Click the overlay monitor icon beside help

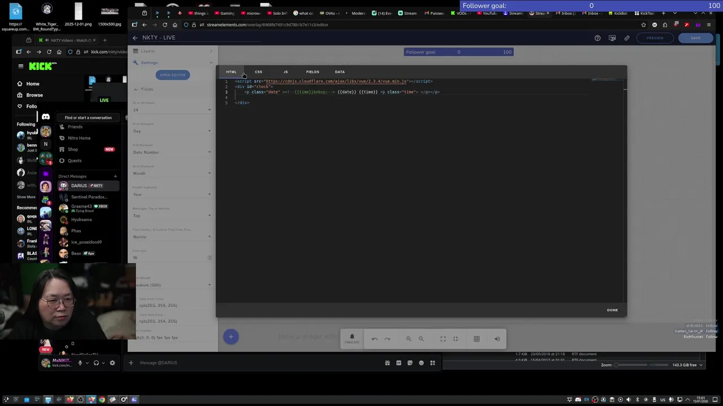[612, 38]
